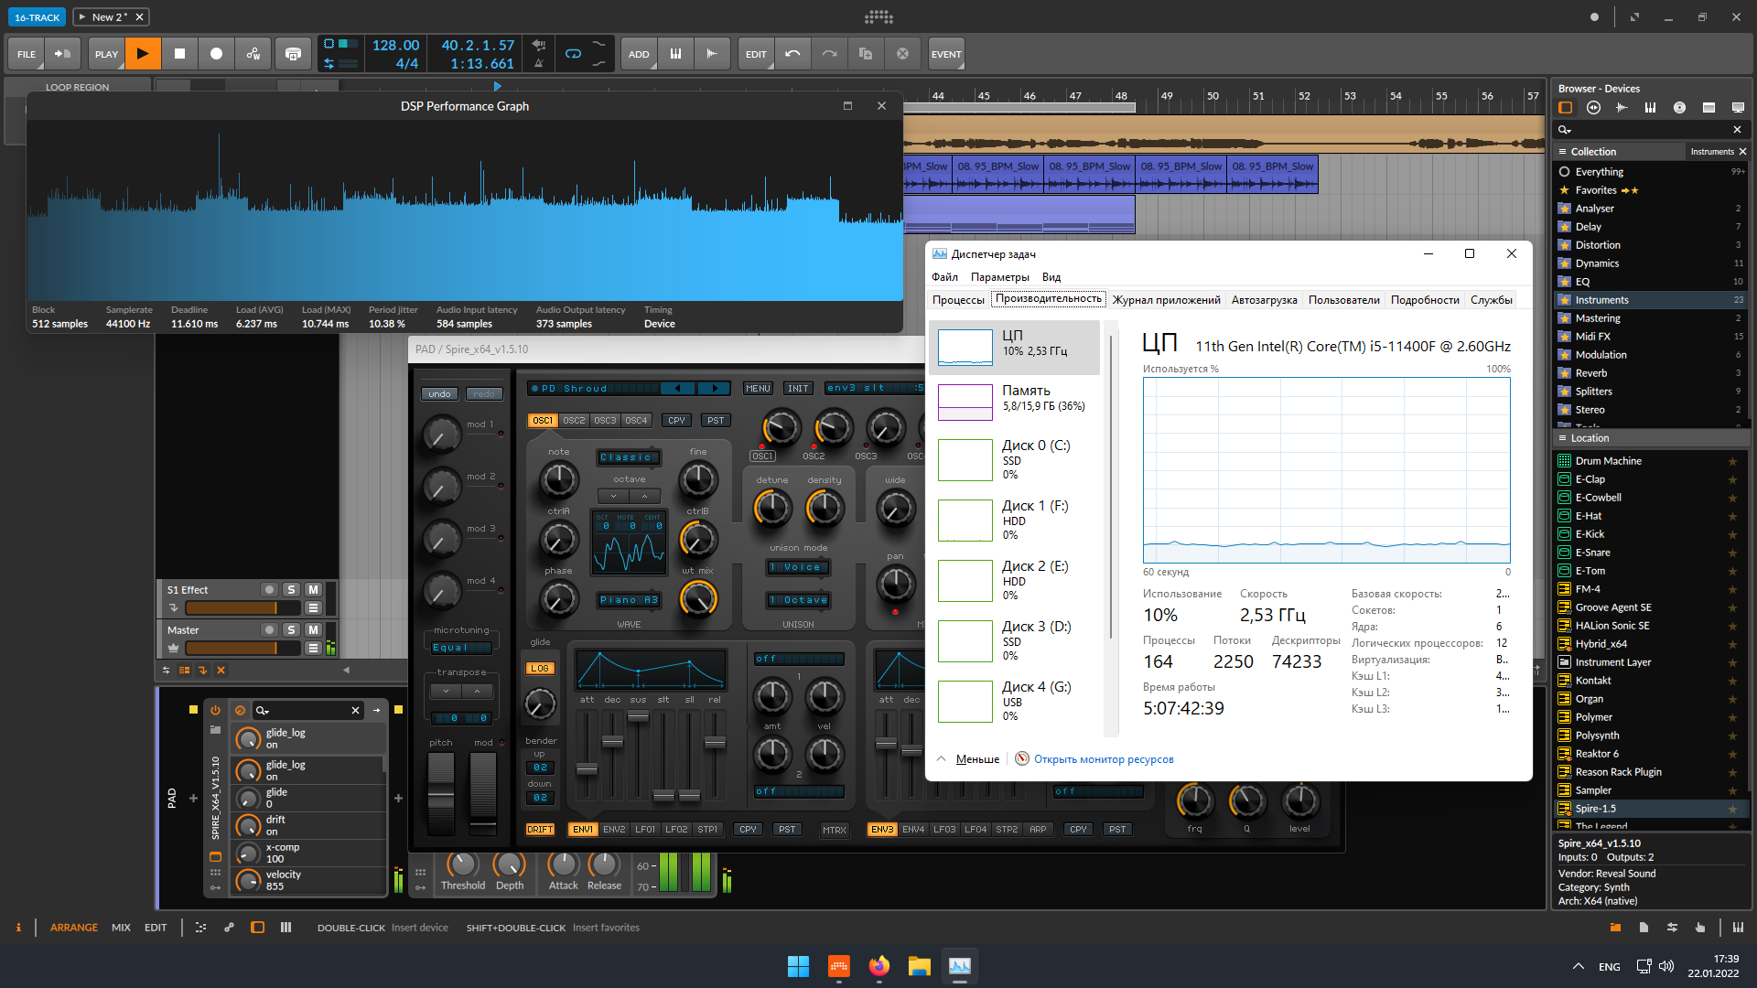Select the Everything collection radio

[1565, 172]
